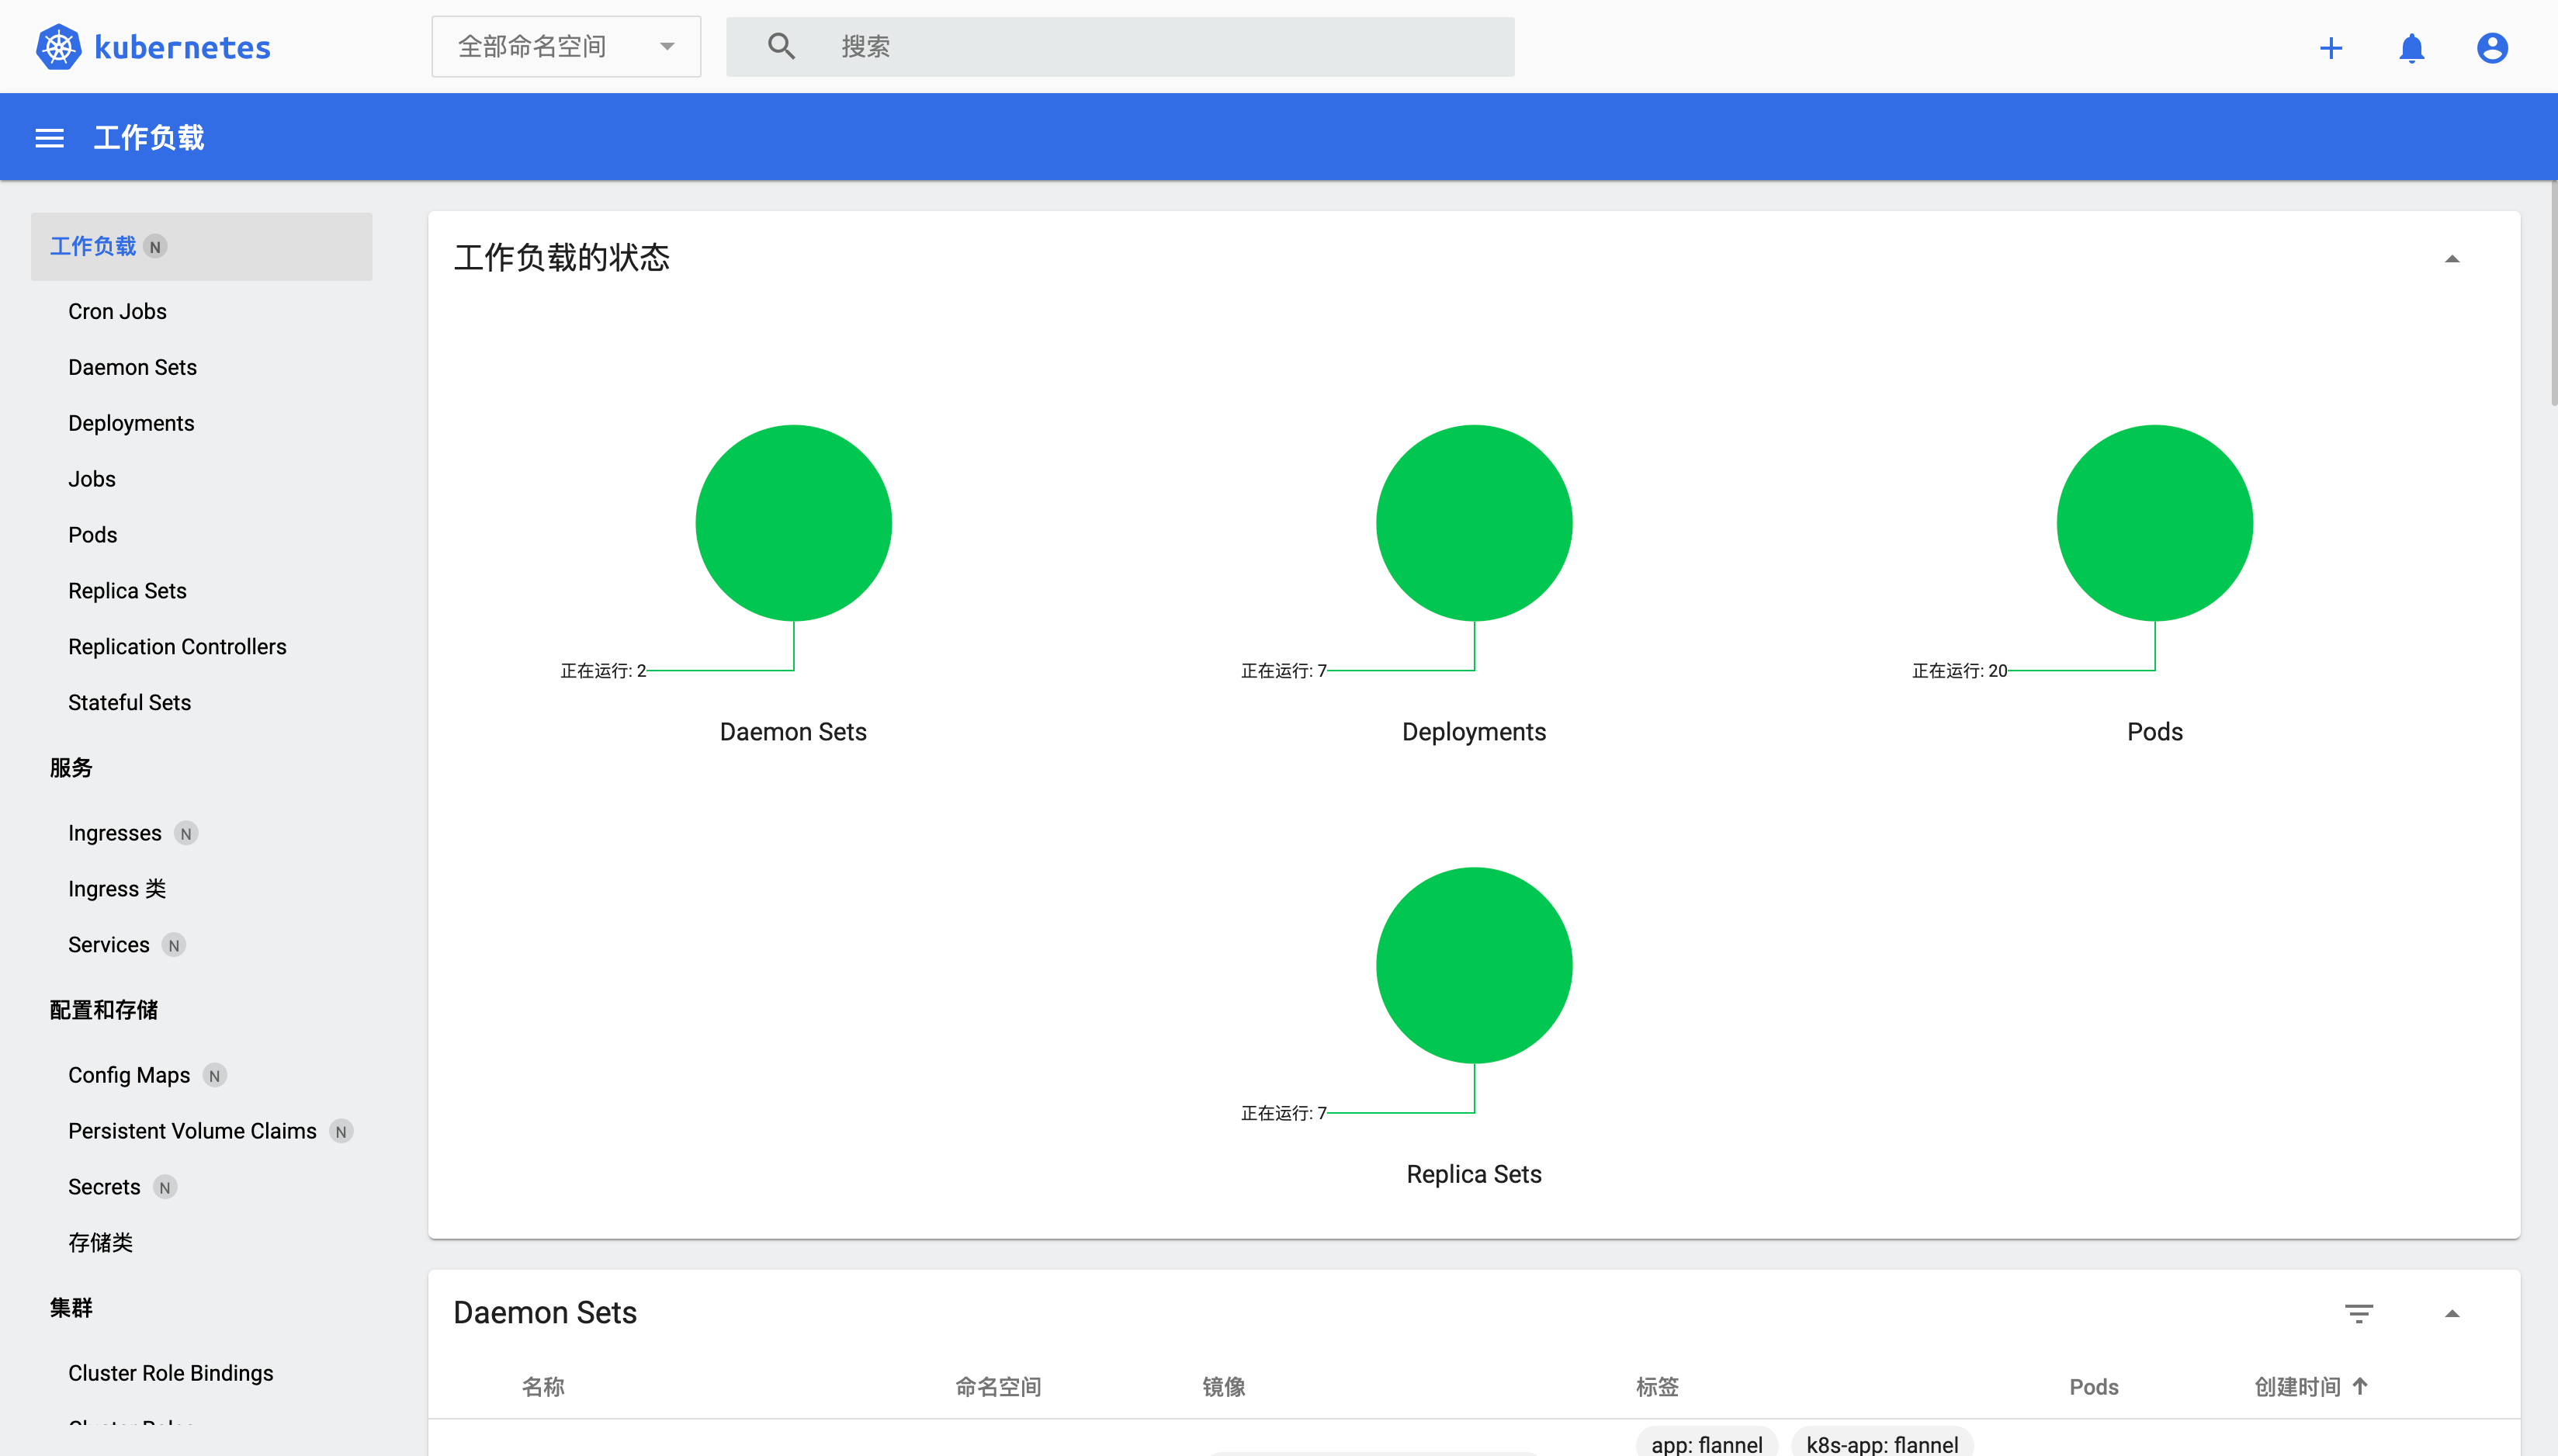Collapse the Daemon Sets card

pos(2453,1312)
